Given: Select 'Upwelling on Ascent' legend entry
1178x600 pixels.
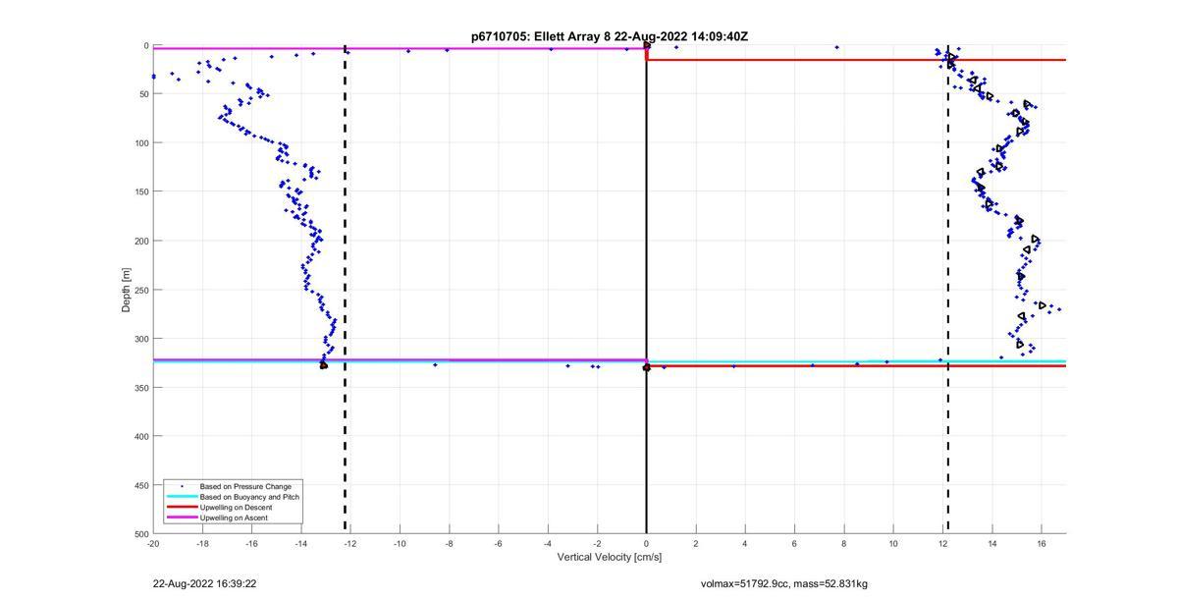Looking at the screenshot, I should (234, 518).
